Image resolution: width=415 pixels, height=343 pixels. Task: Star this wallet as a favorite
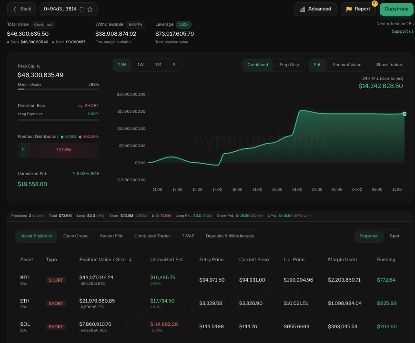(90, 9)
